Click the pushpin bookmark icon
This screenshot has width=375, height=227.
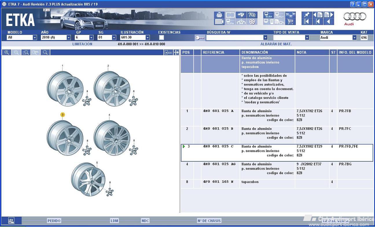coord(307,15)
